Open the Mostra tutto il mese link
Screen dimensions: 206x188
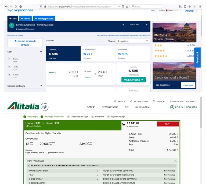(x=15, y=35)
